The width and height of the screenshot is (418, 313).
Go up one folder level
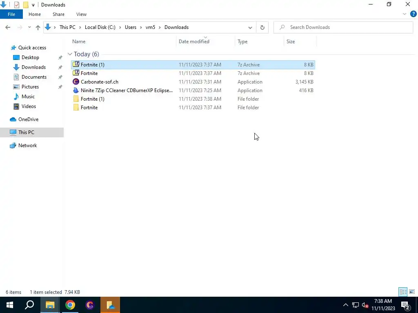38,27
